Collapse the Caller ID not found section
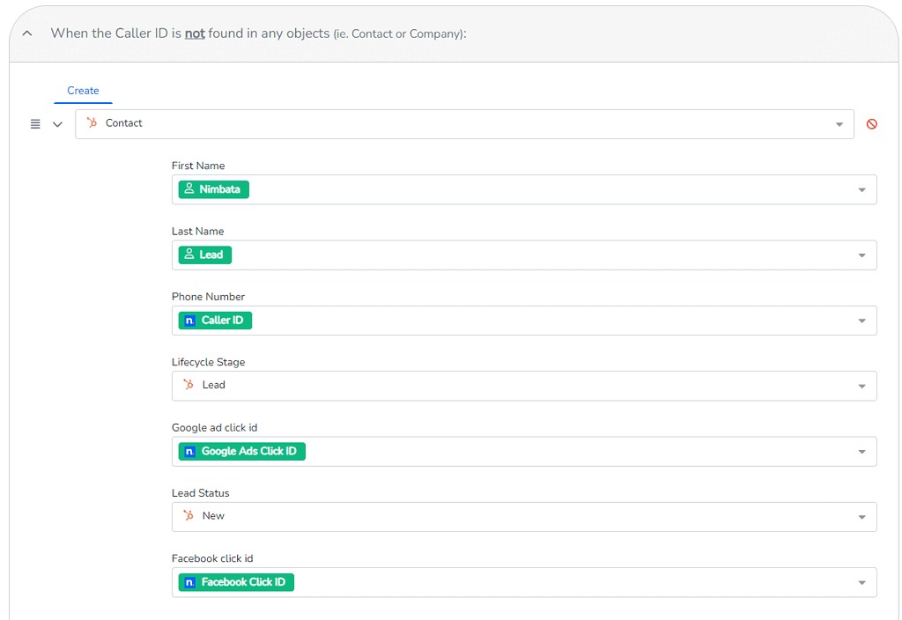The height and width of the screenshot is (620, 902). [x=26, y=32]
